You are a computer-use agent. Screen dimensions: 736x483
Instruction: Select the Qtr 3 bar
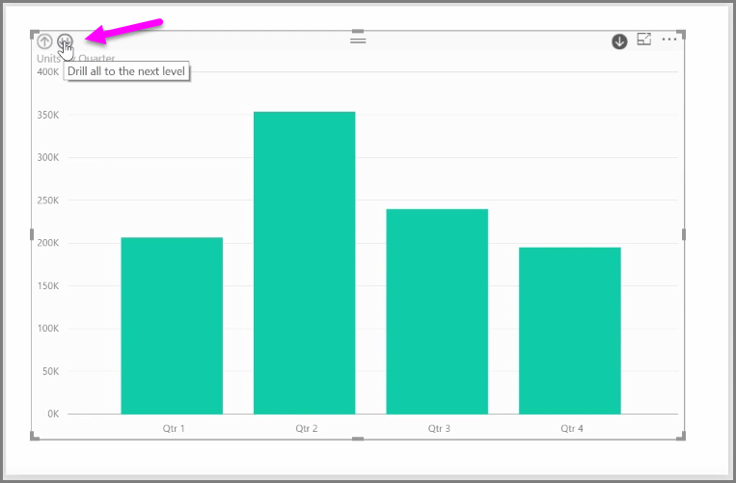point(437,311)
